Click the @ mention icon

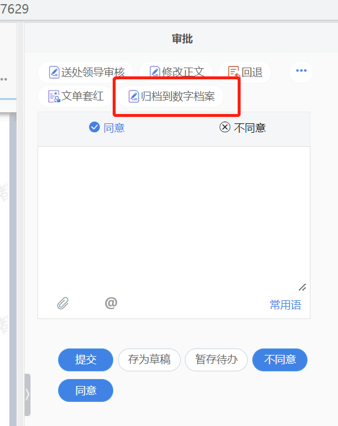tap(111, 303)
